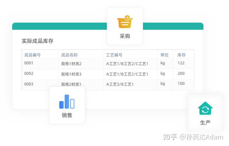Click stock value 100
This screenshot has width=229, height=146.
click(181, 84)
